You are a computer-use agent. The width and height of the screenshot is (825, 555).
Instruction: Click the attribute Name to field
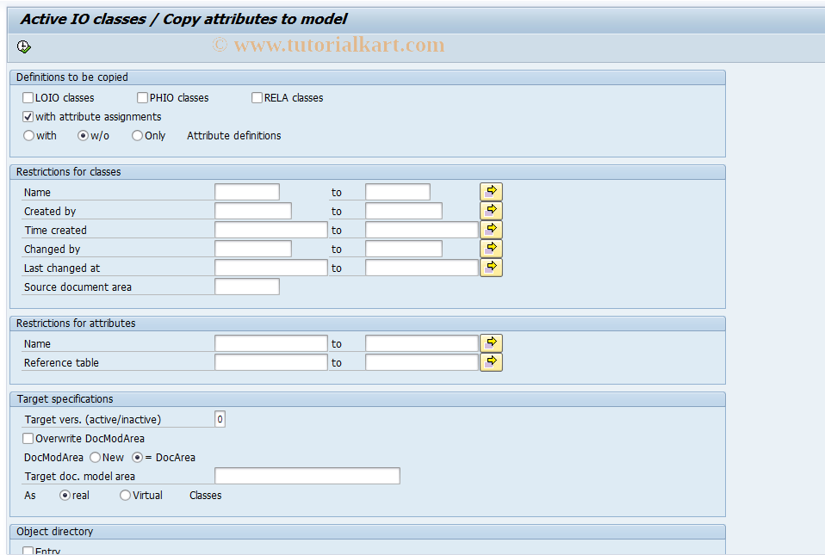click(422, 343)
